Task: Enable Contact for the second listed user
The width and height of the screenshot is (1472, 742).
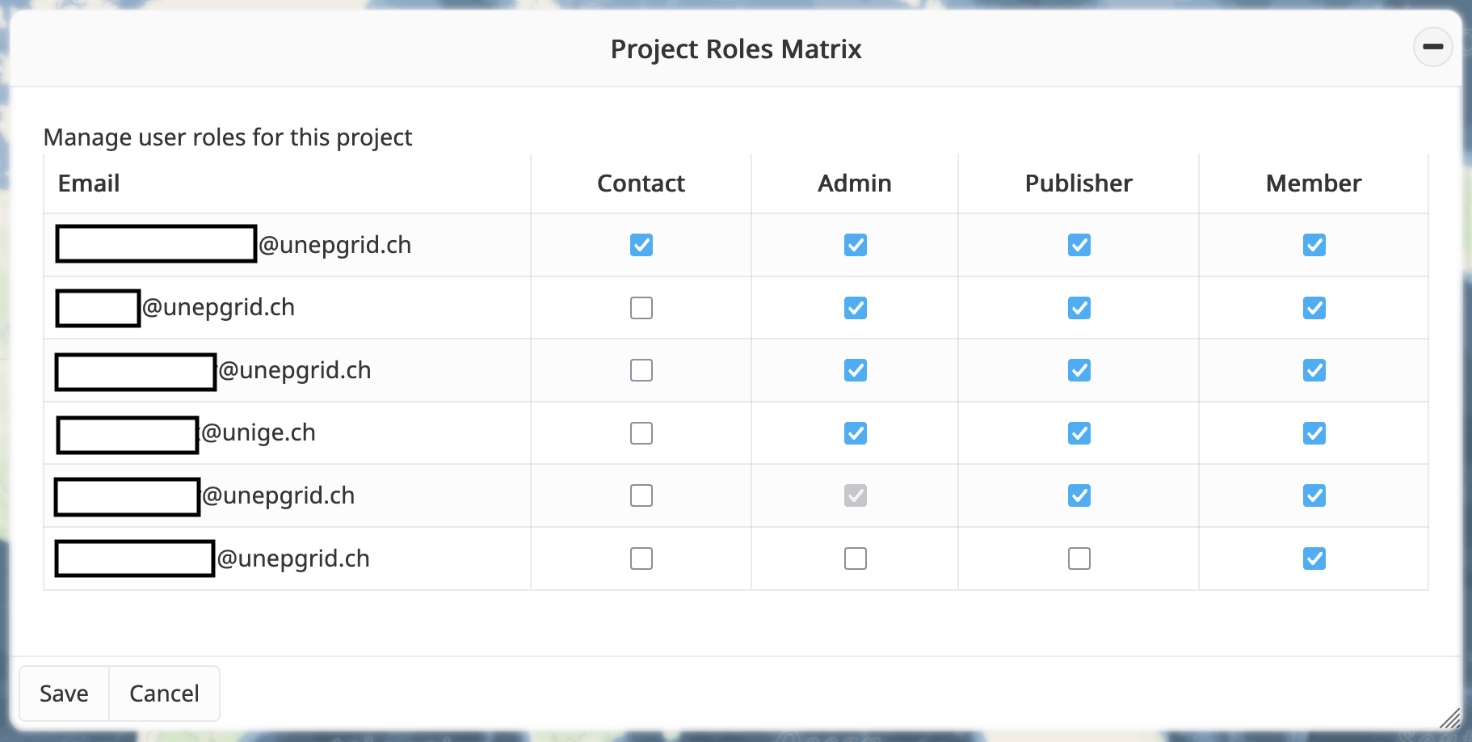Action: pyautogui.click(x=641, y=308)
